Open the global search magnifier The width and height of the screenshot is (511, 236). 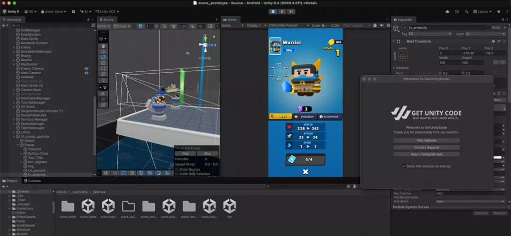click(467, 12)
